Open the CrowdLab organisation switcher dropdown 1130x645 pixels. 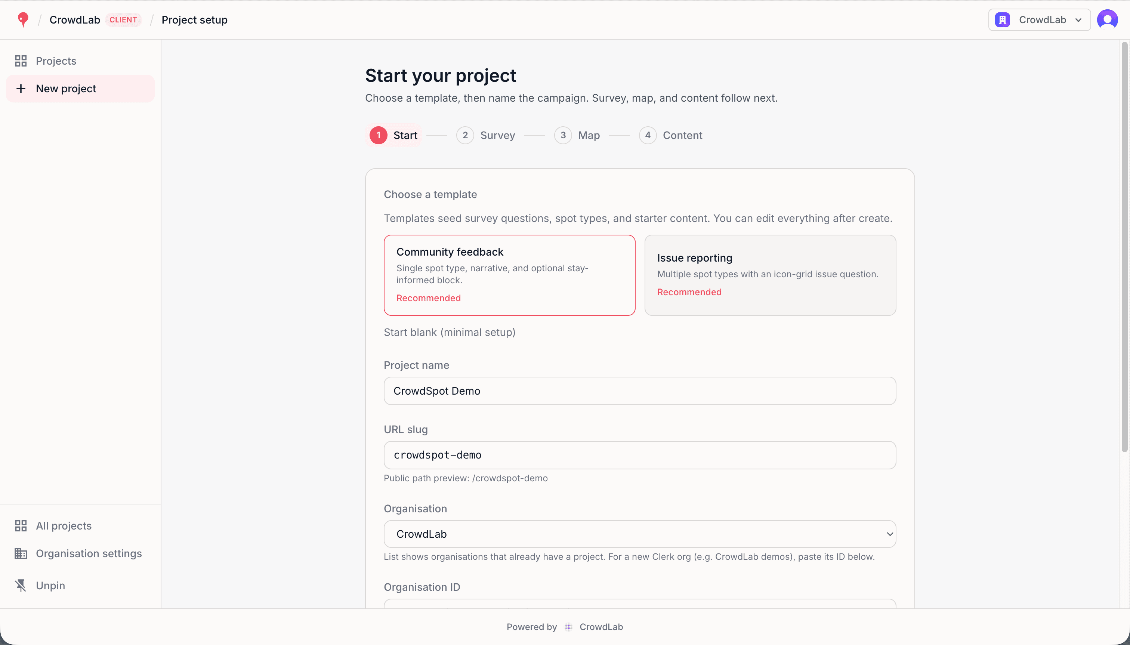coord(1039,20)
